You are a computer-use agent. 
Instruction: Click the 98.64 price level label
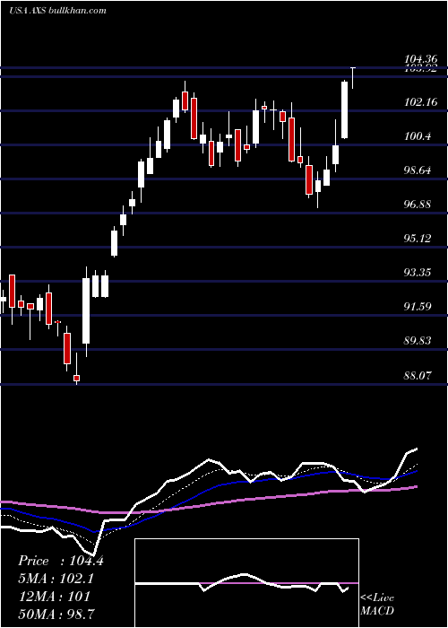[418, 170]
